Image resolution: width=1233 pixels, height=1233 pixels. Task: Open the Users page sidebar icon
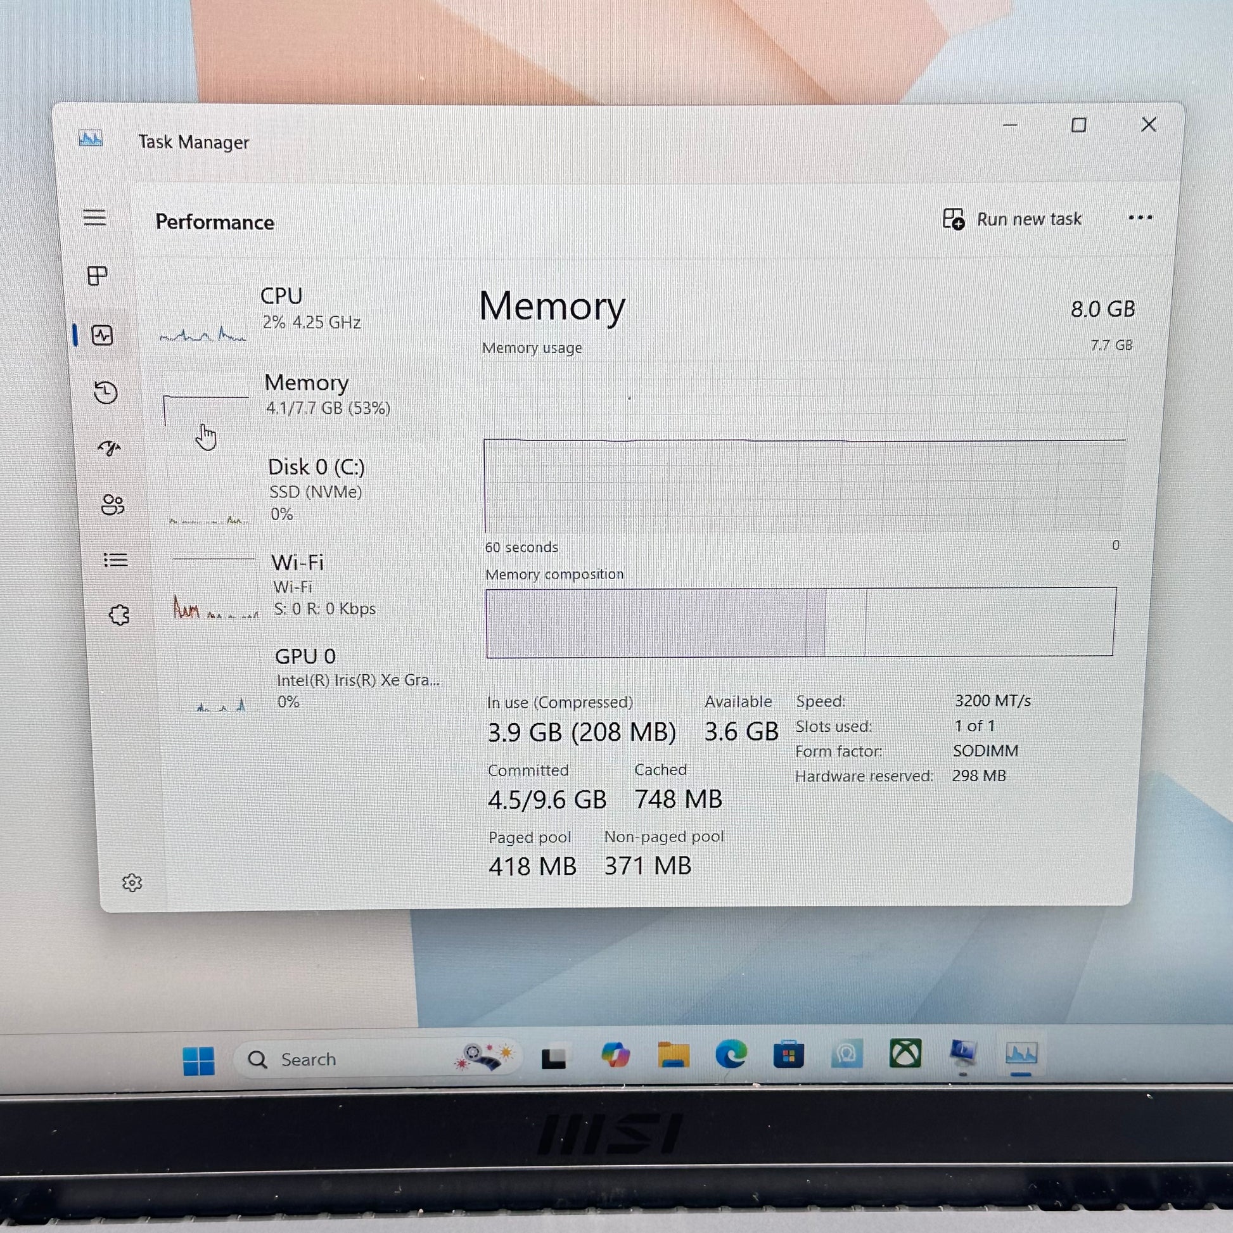point(112,504)
